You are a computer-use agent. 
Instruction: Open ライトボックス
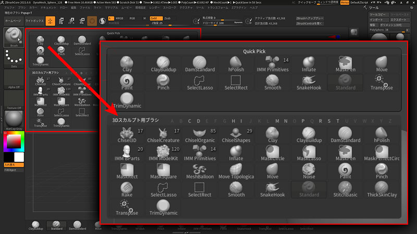point(34,21)
